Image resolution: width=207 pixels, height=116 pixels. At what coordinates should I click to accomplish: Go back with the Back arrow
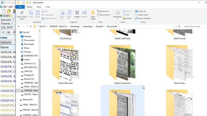click(x=19, y=26)
